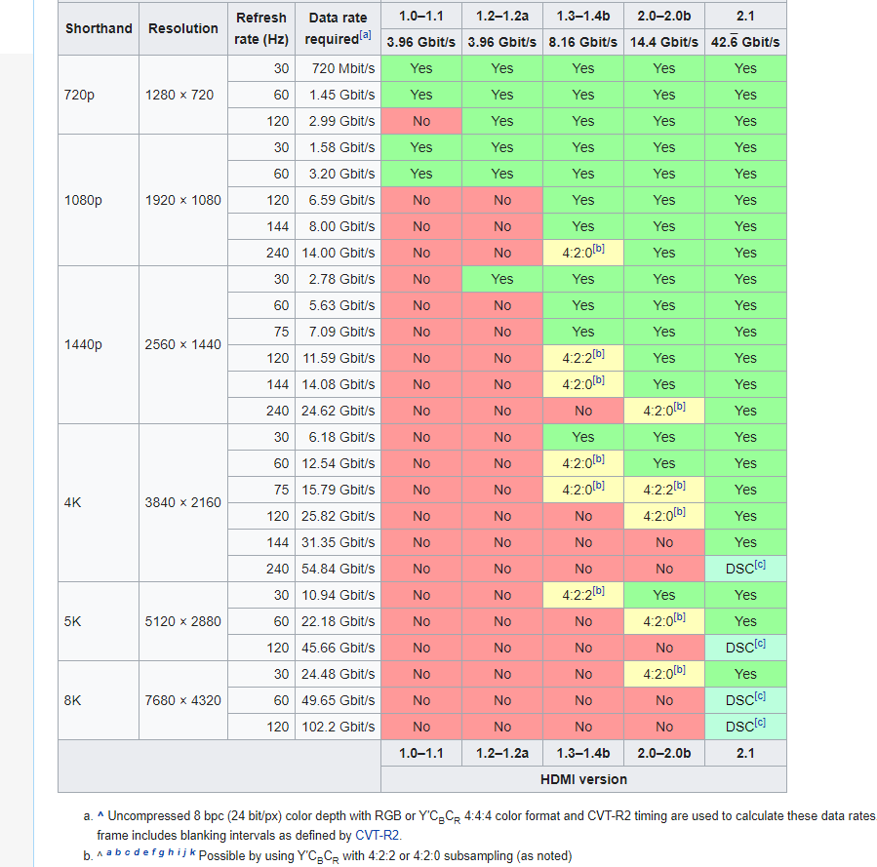The height and width of the screenshot is (867, 877).
Task: Click back-link 'k' in footnote b
Action: click(x=192, y=852)
